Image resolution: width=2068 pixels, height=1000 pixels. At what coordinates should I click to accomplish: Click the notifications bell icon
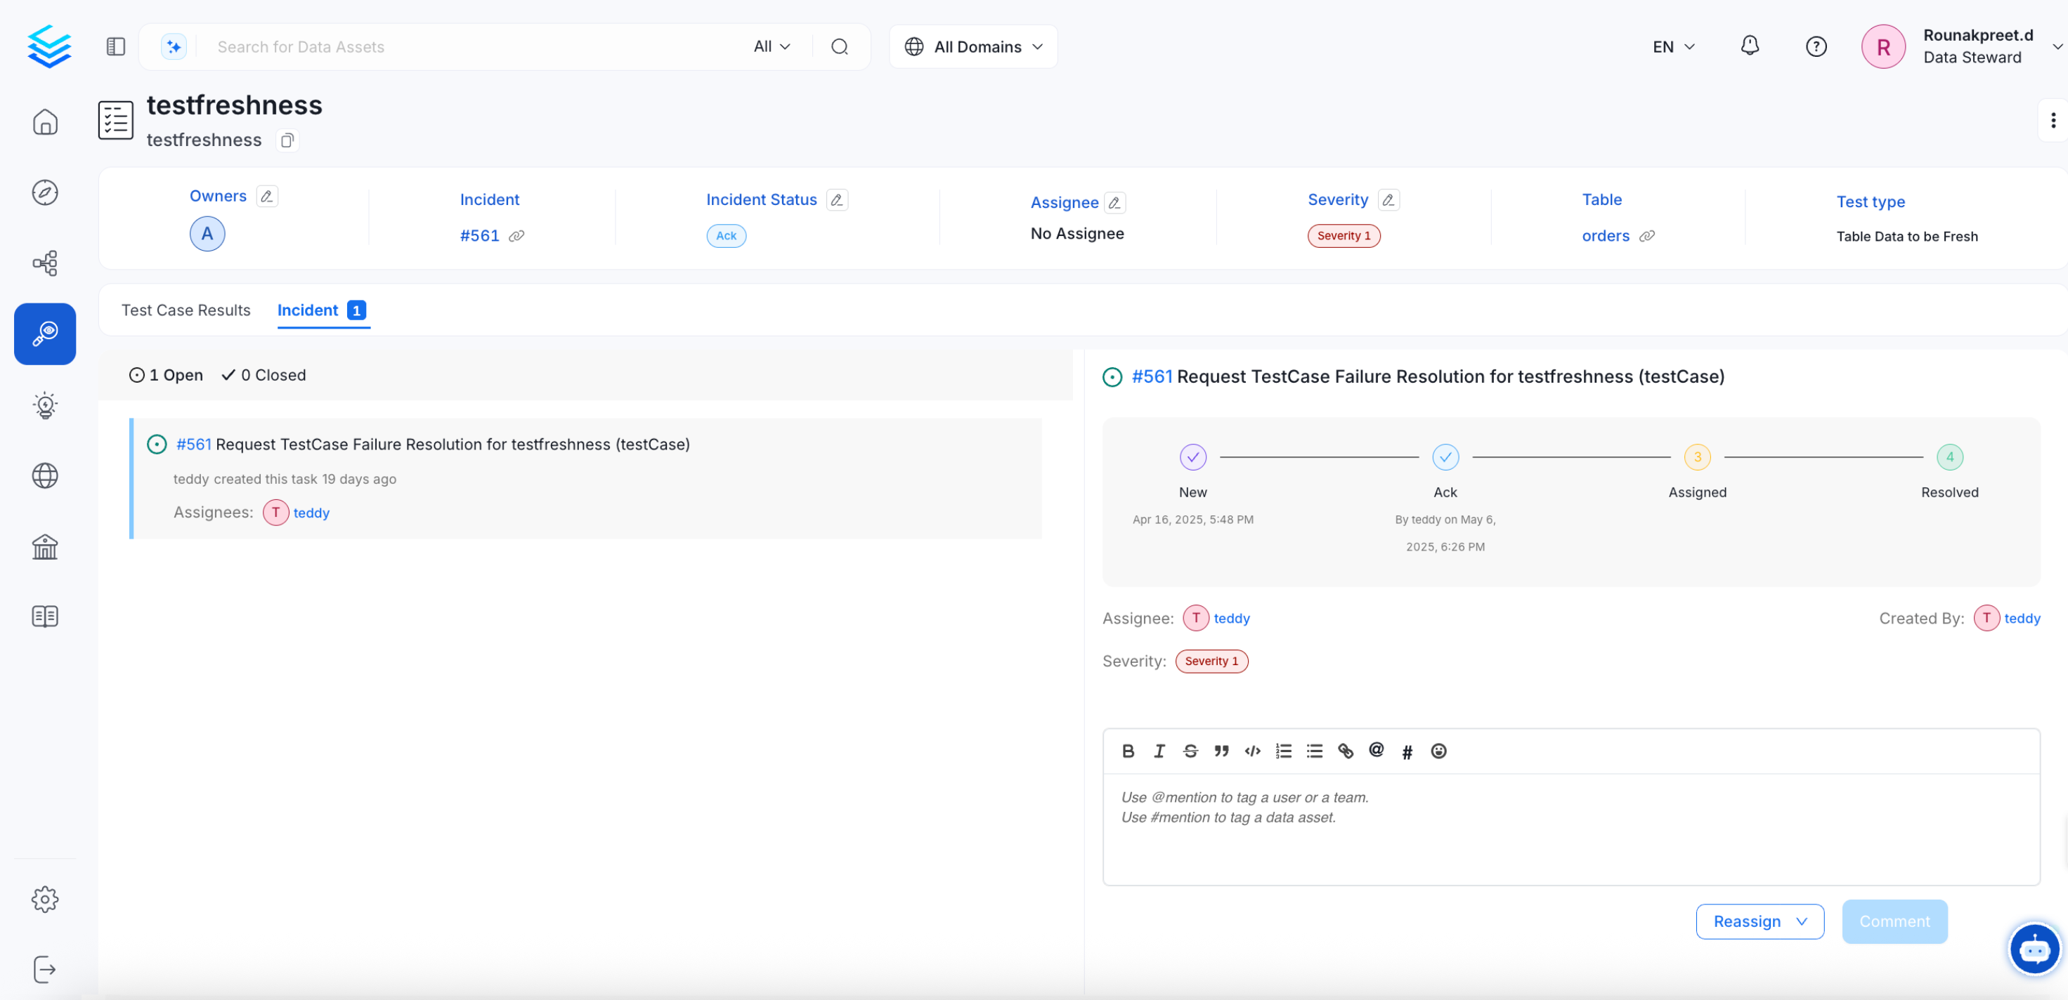[x=1749, y=46]
